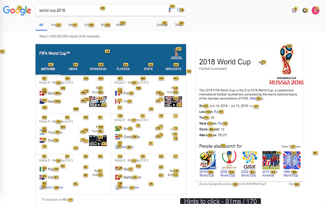Image resolution: width=326 pixels, height=204 pixels.
Task: Open the TV schedule on fifa link
Action: click(x=57, y=199)
